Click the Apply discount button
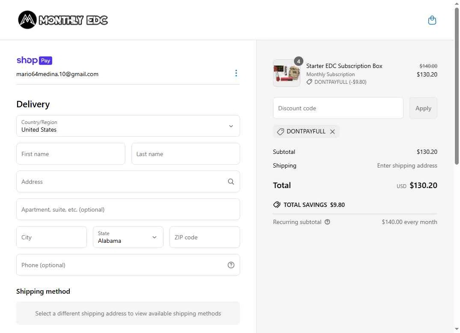Screen dimensions: 460x333 [x=423, y=108]
